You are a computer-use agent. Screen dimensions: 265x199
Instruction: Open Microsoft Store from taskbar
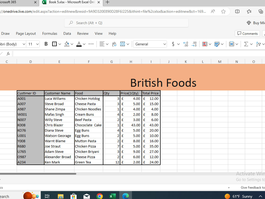coord(73,196)
